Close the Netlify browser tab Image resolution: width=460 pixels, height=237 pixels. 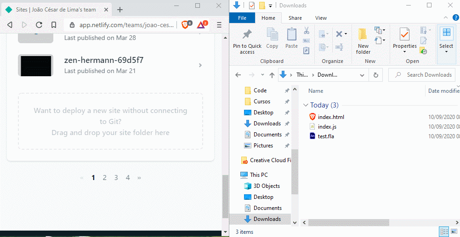106,10
